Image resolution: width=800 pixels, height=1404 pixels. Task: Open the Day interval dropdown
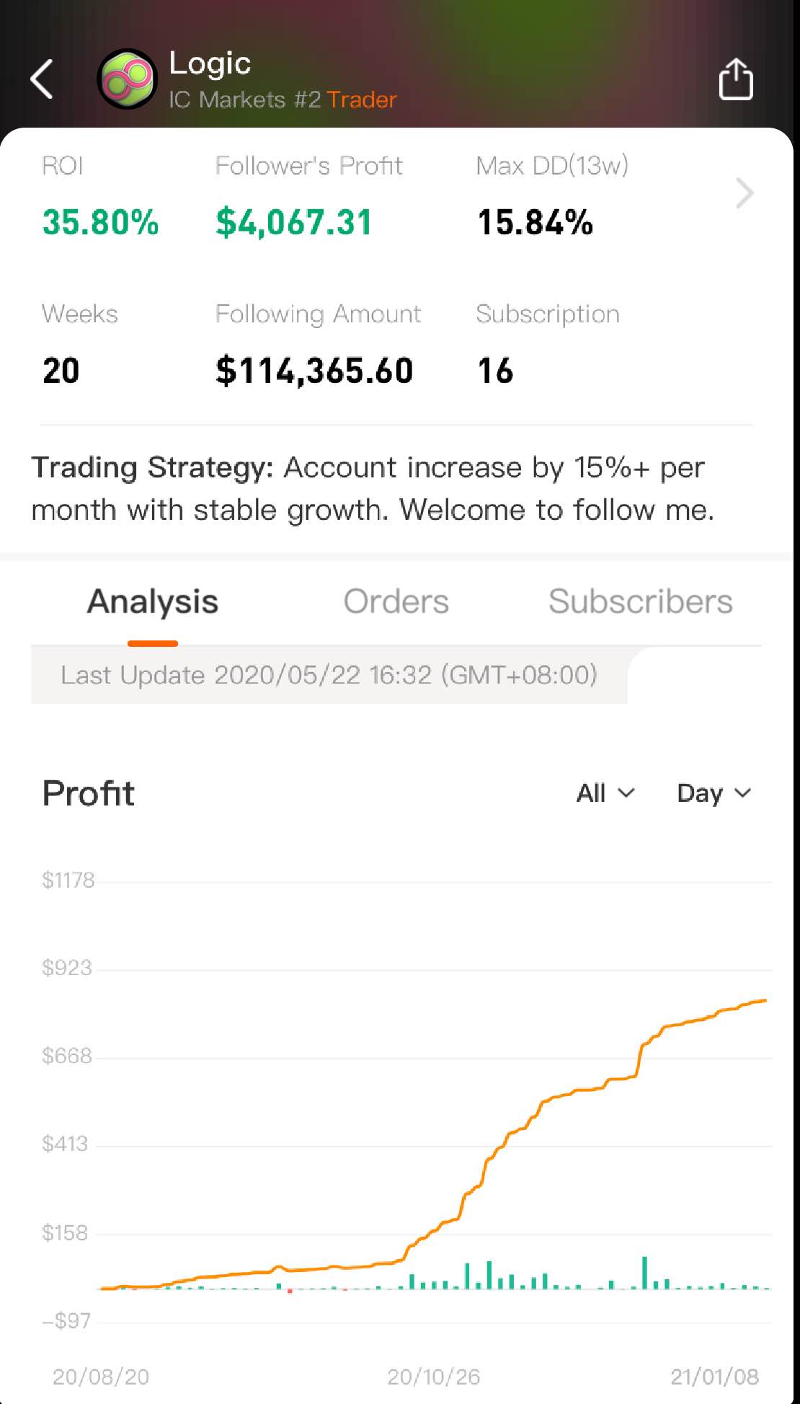coord(714,793)
